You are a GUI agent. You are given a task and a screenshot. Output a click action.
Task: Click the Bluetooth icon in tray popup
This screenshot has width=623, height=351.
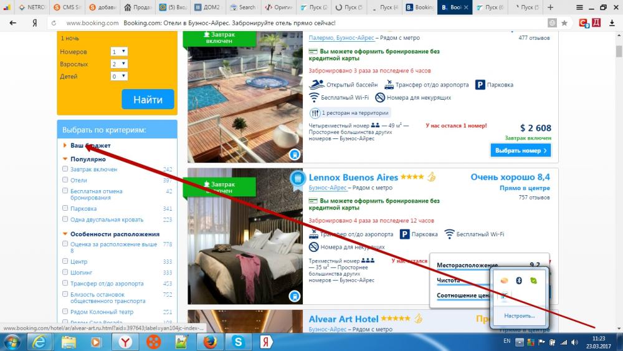(x=518, y=281)
